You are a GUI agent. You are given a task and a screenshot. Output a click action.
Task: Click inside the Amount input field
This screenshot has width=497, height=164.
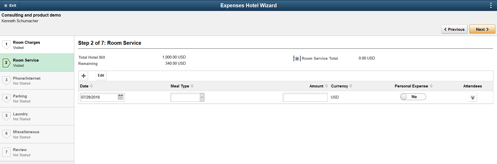click(305, 97)
